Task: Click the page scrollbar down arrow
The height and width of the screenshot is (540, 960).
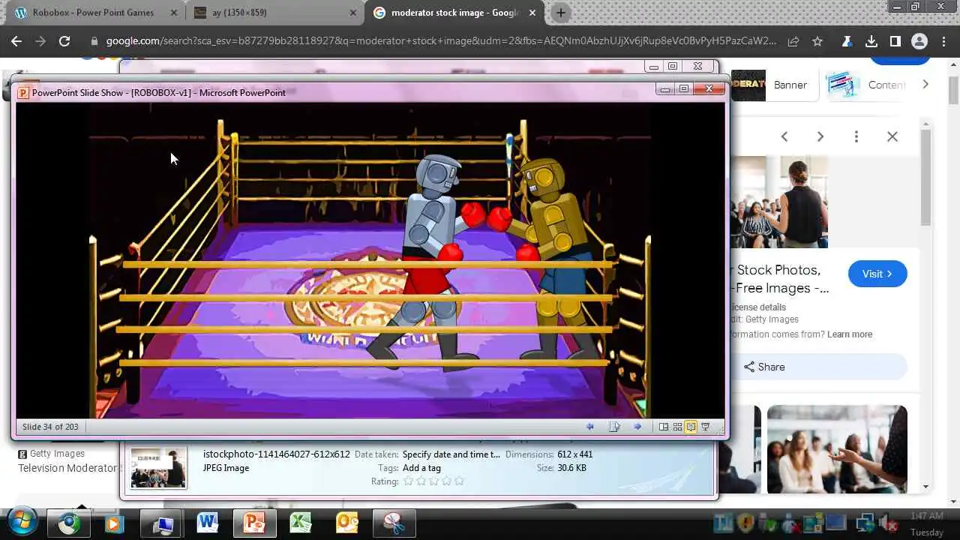Action: [x=953, y=502]
